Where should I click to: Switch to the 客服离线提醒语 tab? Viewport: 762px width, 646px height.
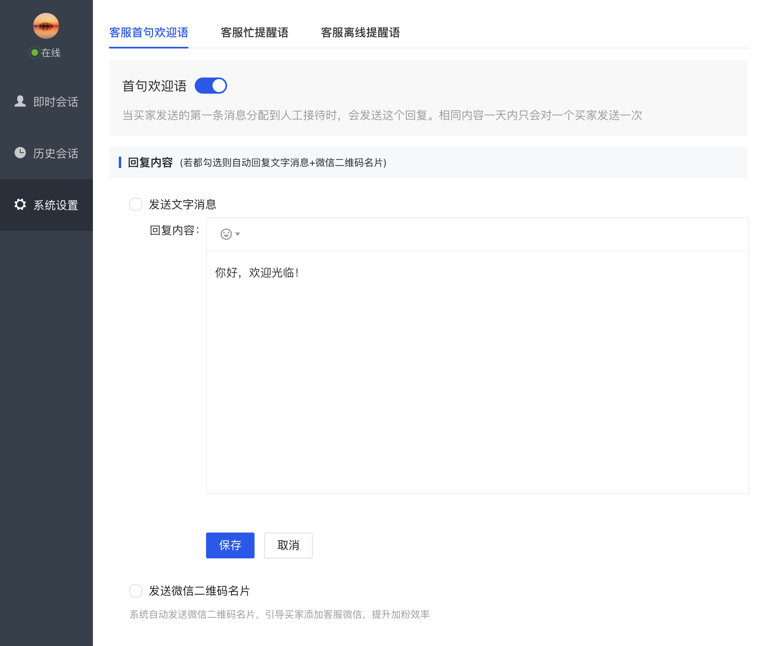pyautogui.click(x=360, y=33)
